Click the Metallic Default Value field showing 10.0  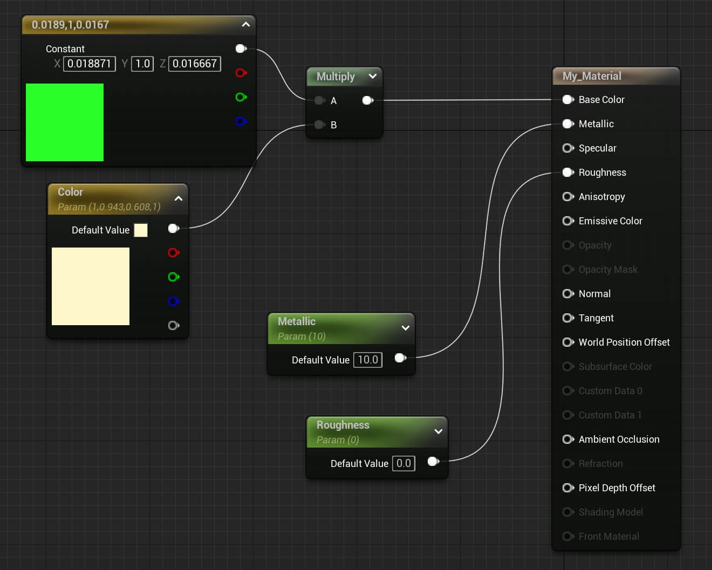(x=367, y=360)
